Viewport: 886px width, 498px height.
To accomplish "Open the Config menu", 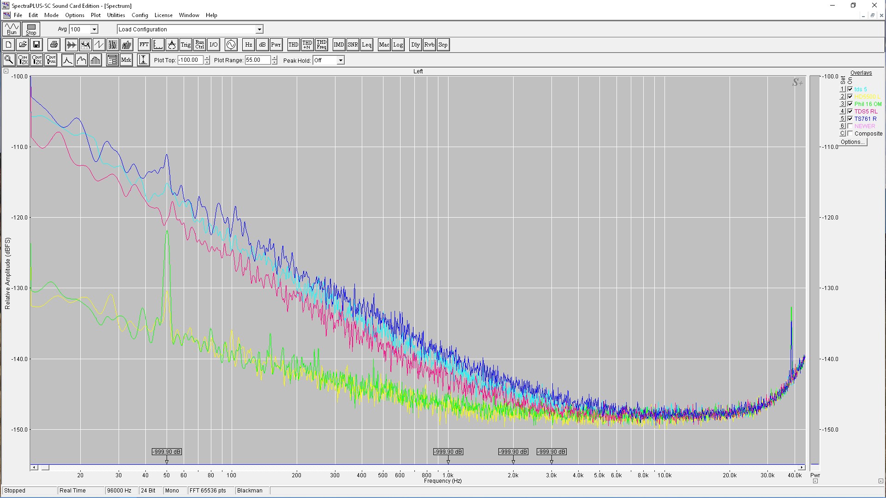I will click(x=139, y=15).
